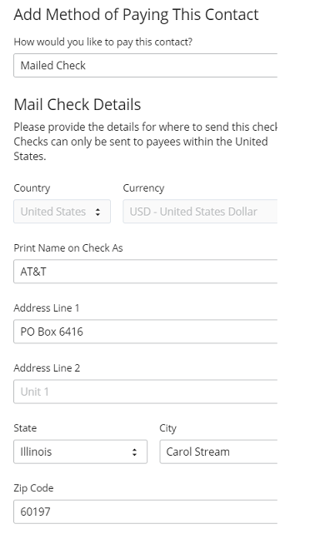This screenshot has height=539, width=310.
Task: Click the City label
Action: 167,428
